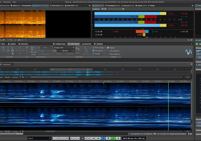Expand the Fine-Tuning dropdown

99,47
